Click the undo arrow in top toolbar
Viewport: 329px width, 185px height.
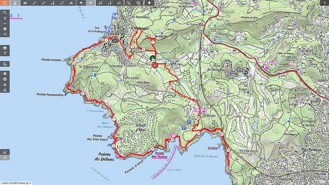point(81,3)
